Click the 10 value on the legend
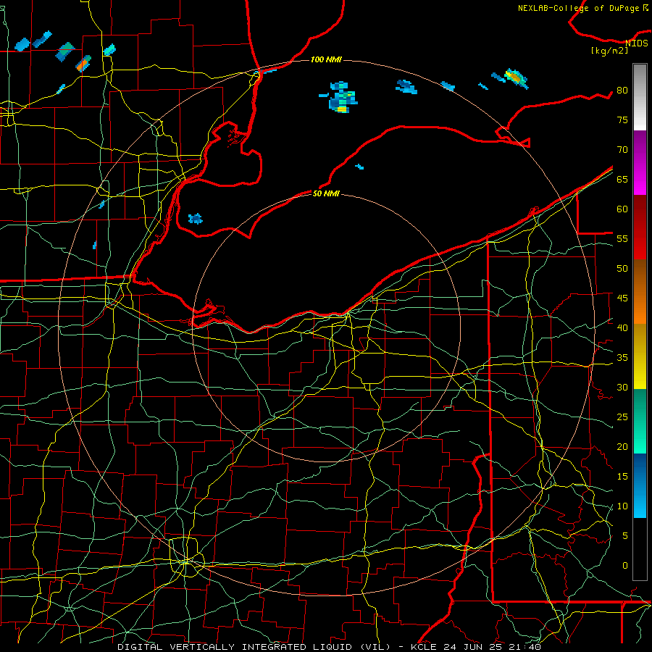 point(622,506)
